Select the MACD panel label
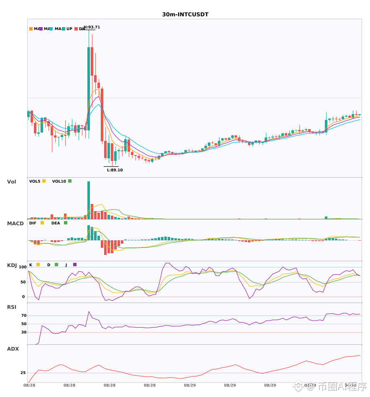 point(15,224)
